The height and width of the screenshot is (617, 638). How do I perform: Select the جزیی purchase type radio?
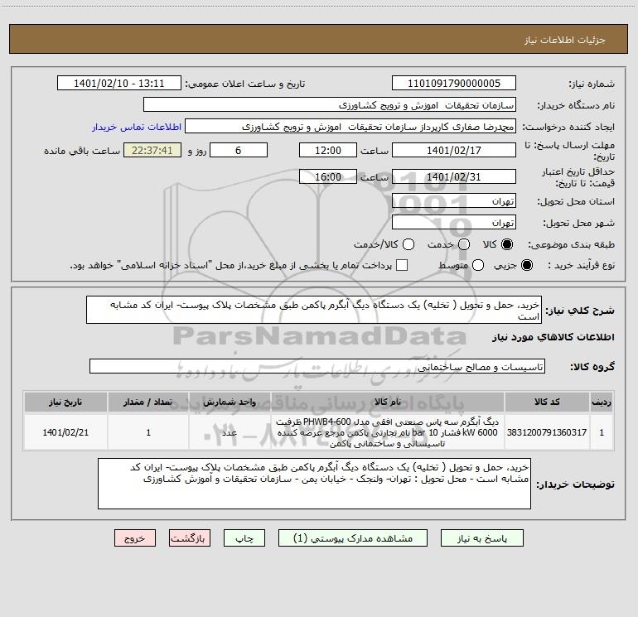click(527, 265)
